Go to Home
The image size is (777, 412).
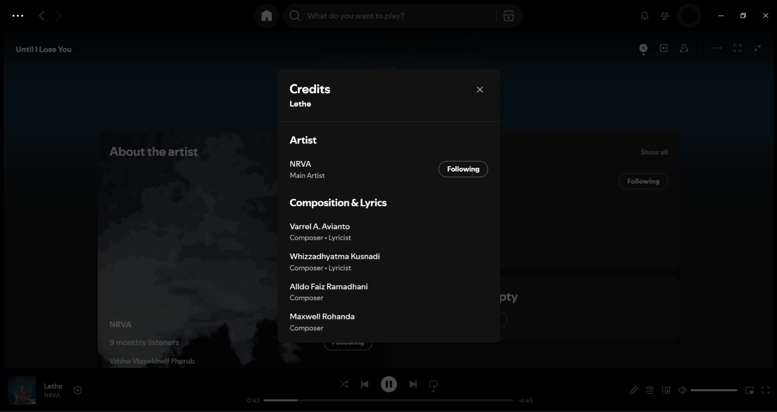(267, 16)
